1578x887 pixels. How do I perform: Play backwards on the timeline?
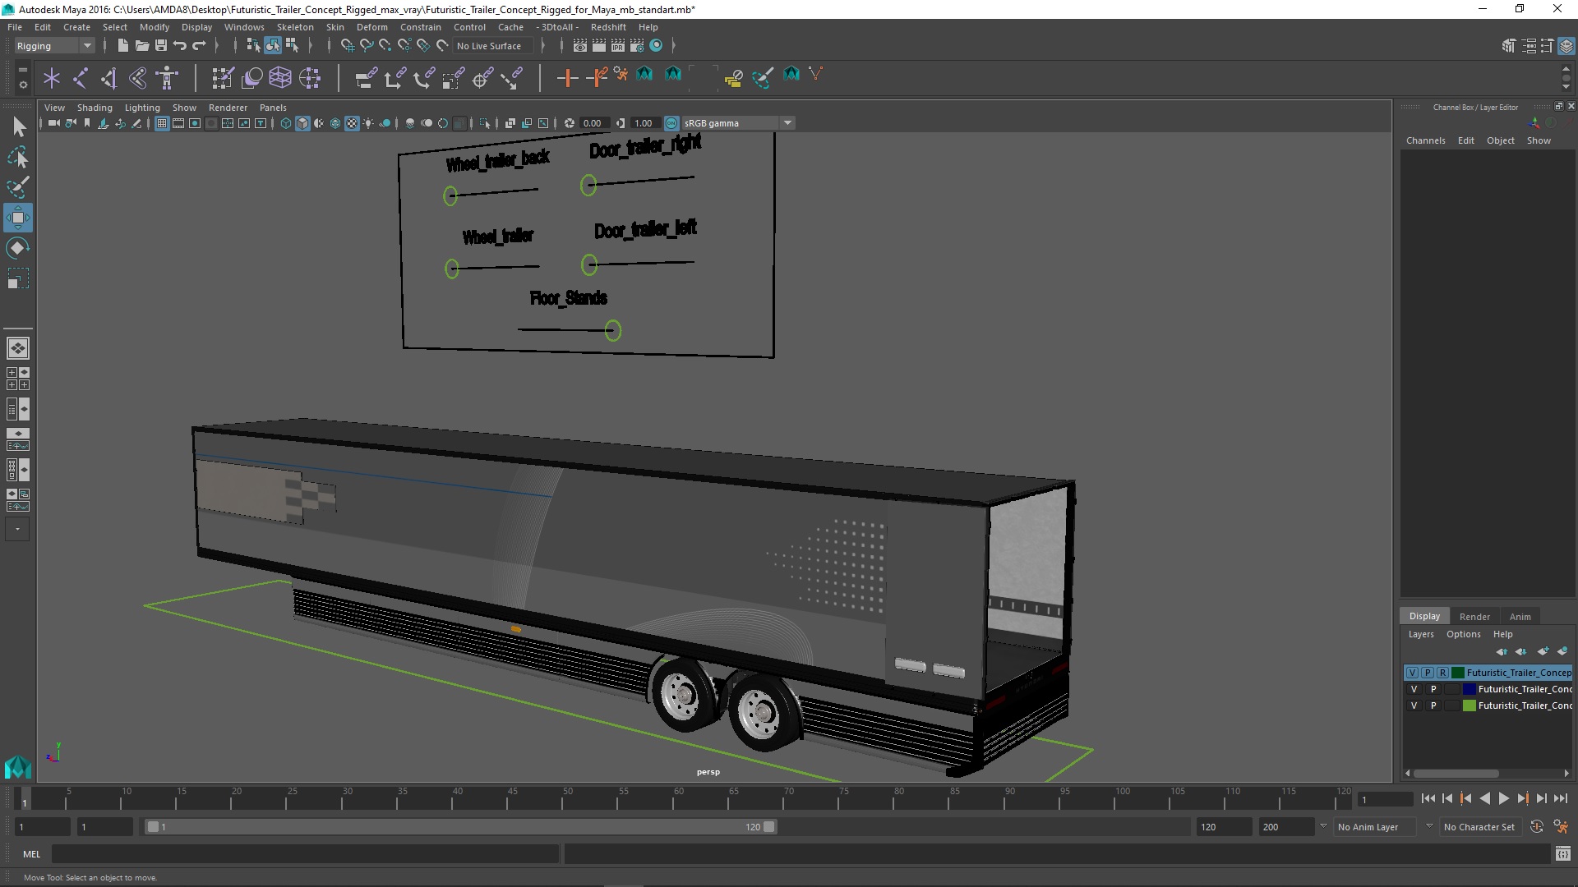coord(1484,798)
